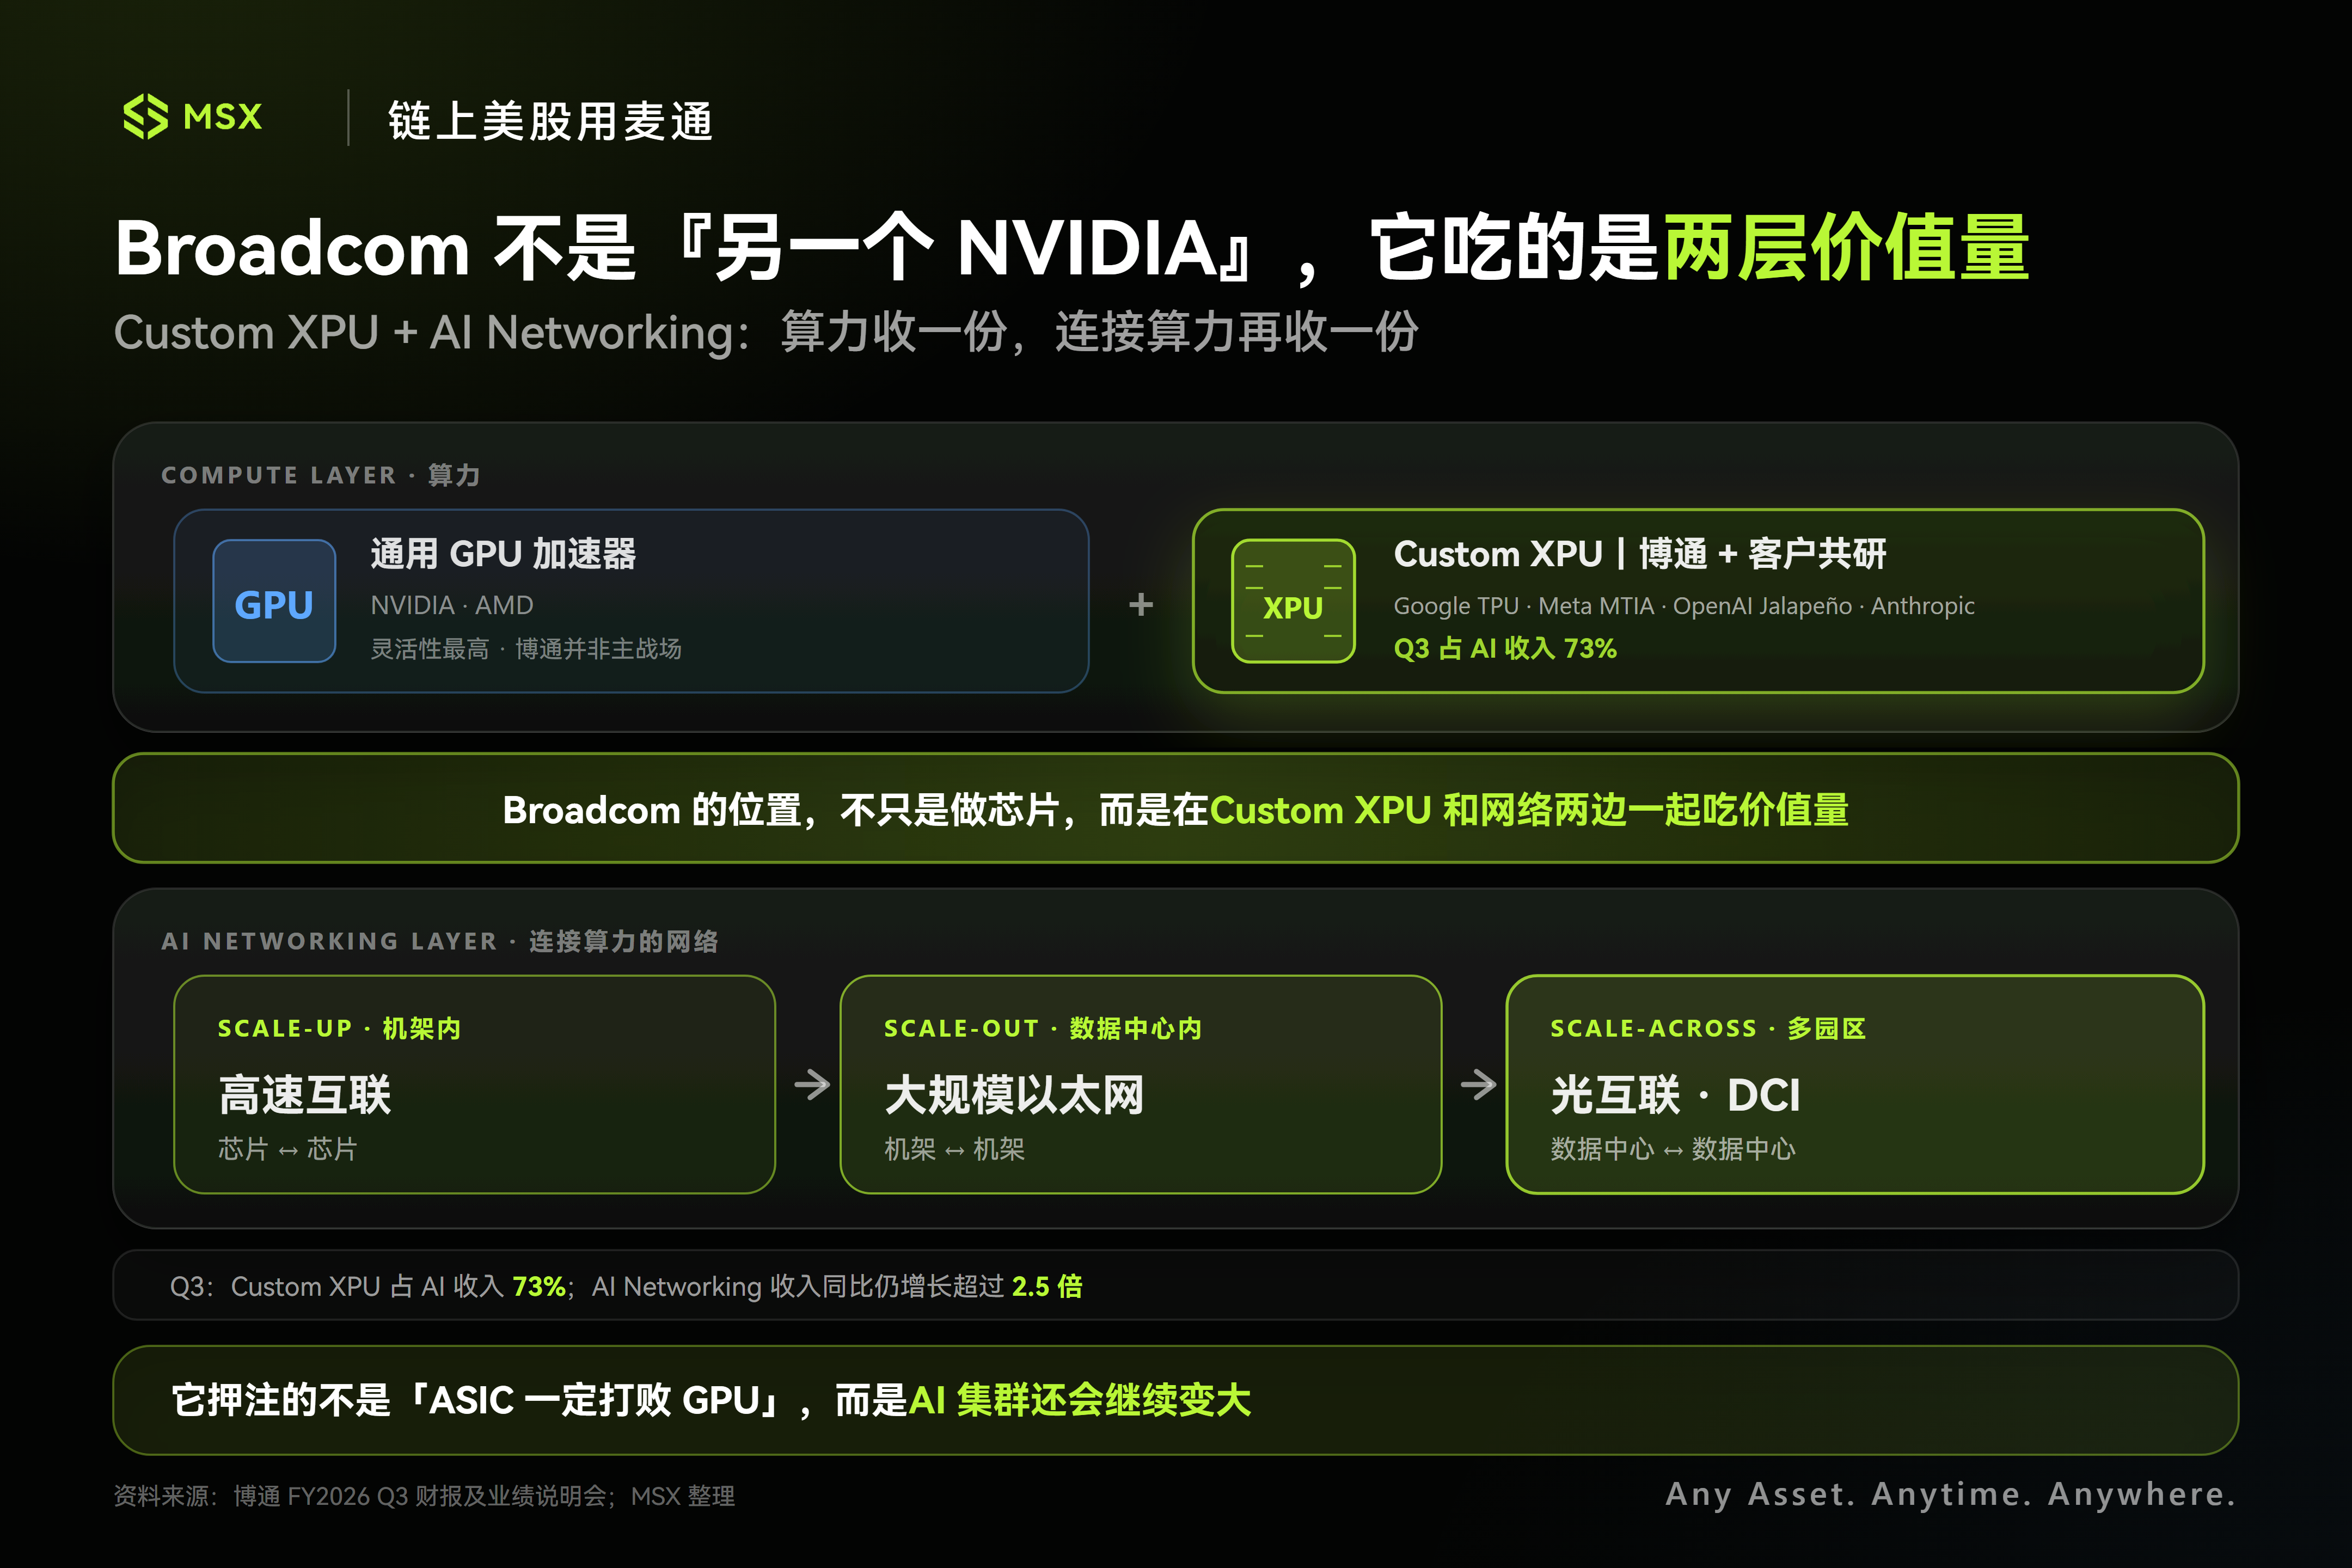Viewport: 2352px width, 1568px height.
Task: Click the green 两层价值量 headline words
Action: pyautogui.click(x=1846, y=248)
